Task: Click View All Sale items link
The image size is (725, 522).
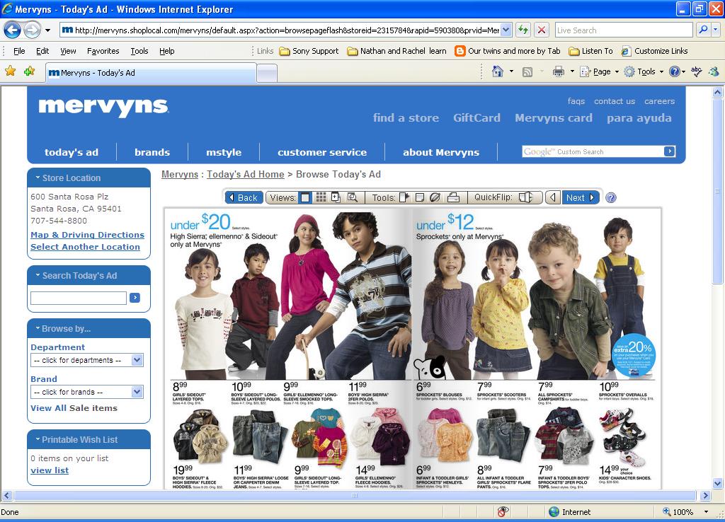Action: [74, 408]
